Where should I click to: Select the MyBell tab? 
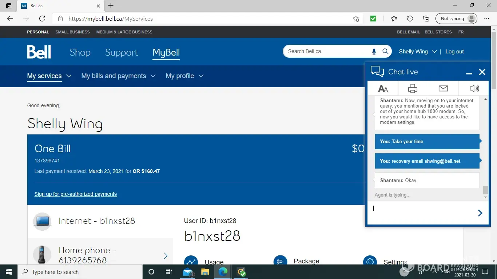click(x=166, y=52)
